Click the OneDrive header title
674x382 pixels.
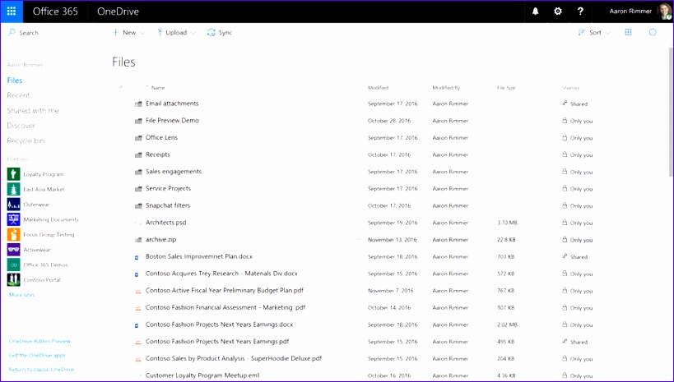click(119, 12)
